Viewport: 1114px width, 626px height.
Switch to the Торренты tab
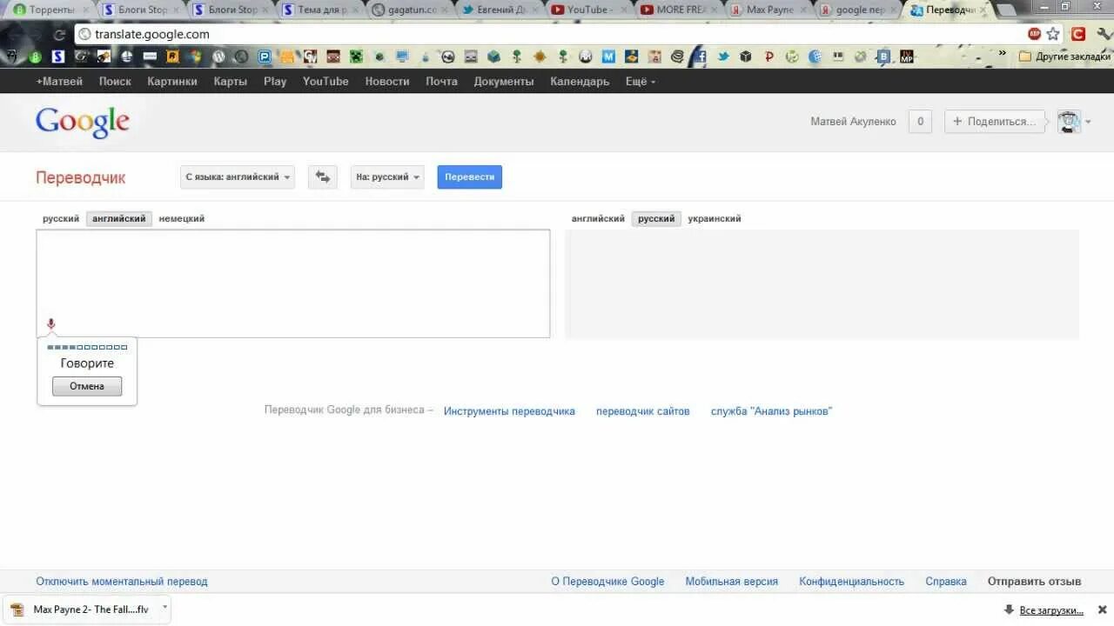point(50,10)
